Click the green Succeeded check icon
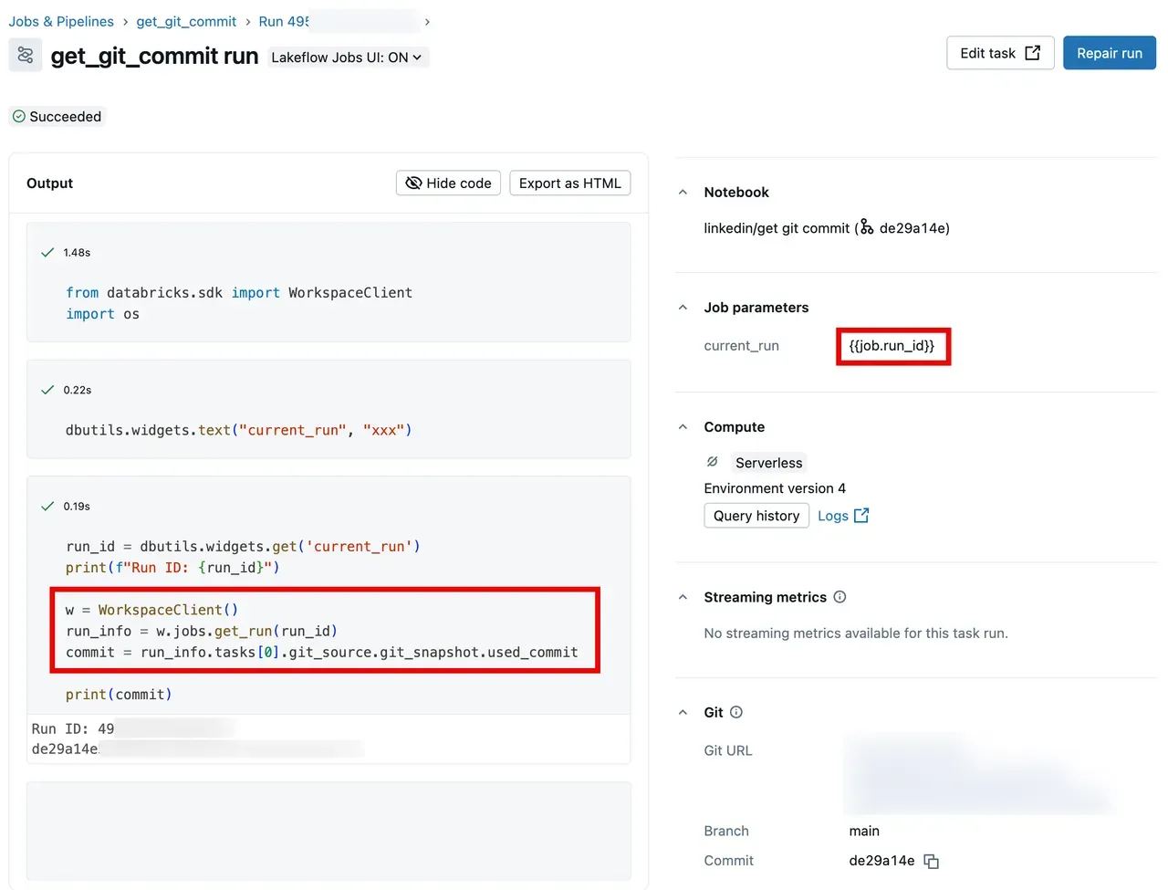This screenshot has width=1168, height=890. (x=18, y=117)
